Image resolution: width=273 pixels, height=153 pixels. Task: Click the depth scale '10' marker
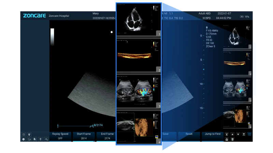[201, 84]
